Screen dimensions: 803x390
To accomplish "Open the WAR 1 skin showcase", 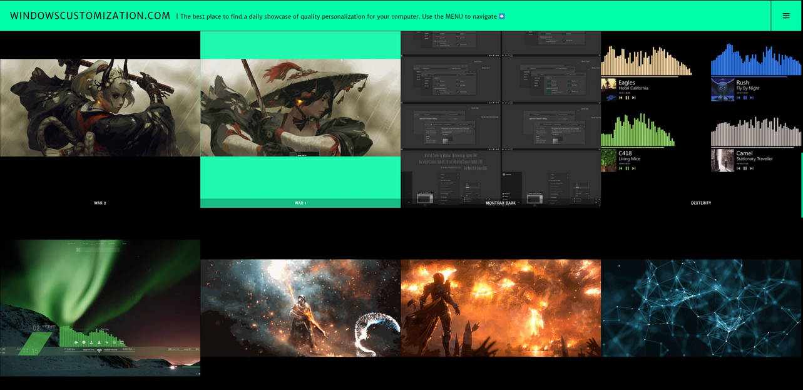I will tap(300, 202).
